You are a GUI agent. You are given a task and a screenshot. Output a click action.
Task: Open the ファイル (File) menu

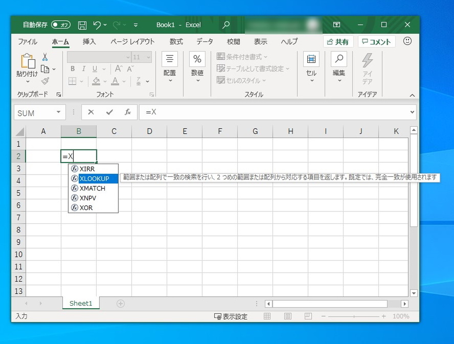27,41
